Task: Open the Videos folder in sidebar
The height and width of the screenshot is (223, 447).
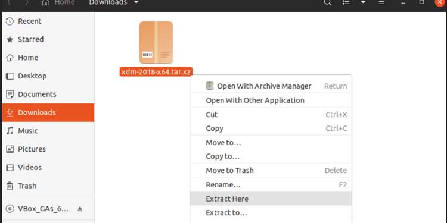Action: (48, 167)
